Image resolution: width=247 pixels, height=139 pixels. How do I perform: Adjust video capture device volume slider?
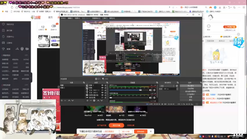click(129, 98)
